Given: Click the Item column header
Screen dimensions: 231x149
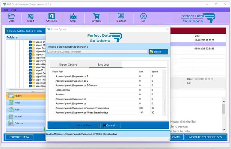Looking at the screenshot, I should (x=141, y=72).
